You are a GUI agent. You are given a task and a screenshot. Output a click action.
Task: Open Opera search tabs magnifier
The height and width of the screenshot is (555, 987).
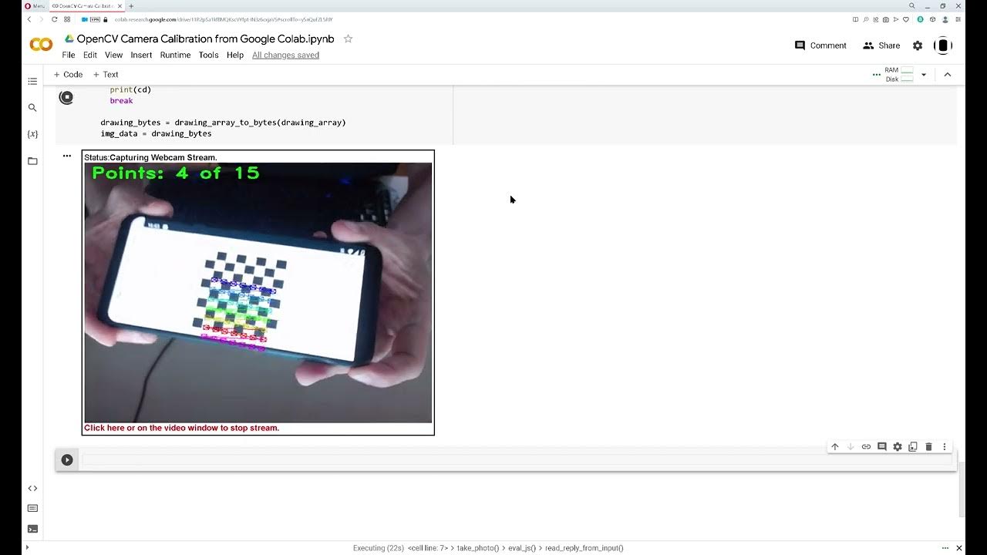[912, 6]
